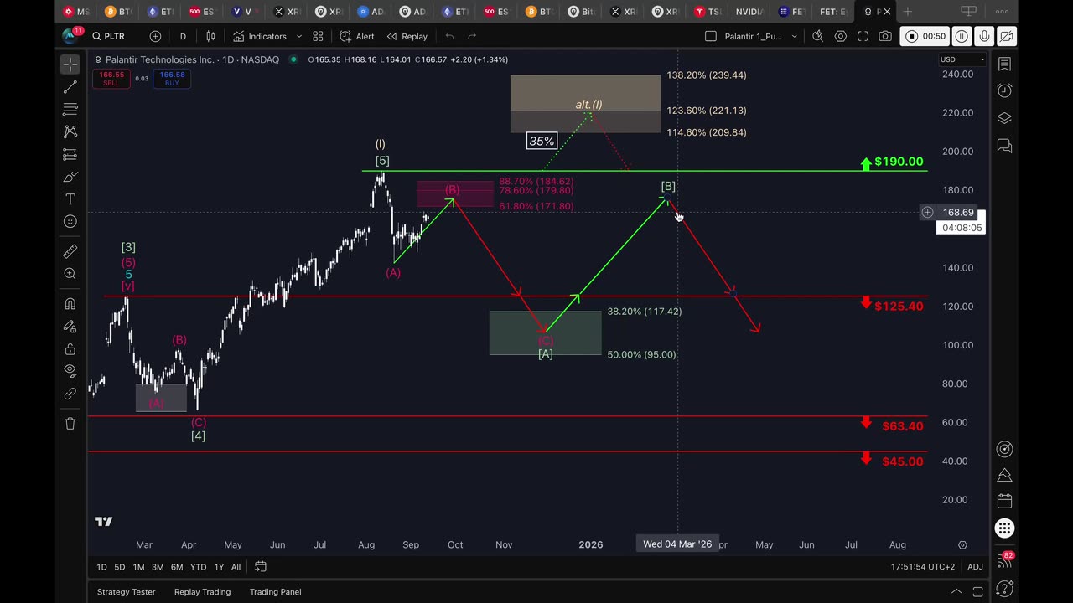This screenshot has height=603, width=1073.
Task: Undo the last chart action
Action: [x=449, y=36]
